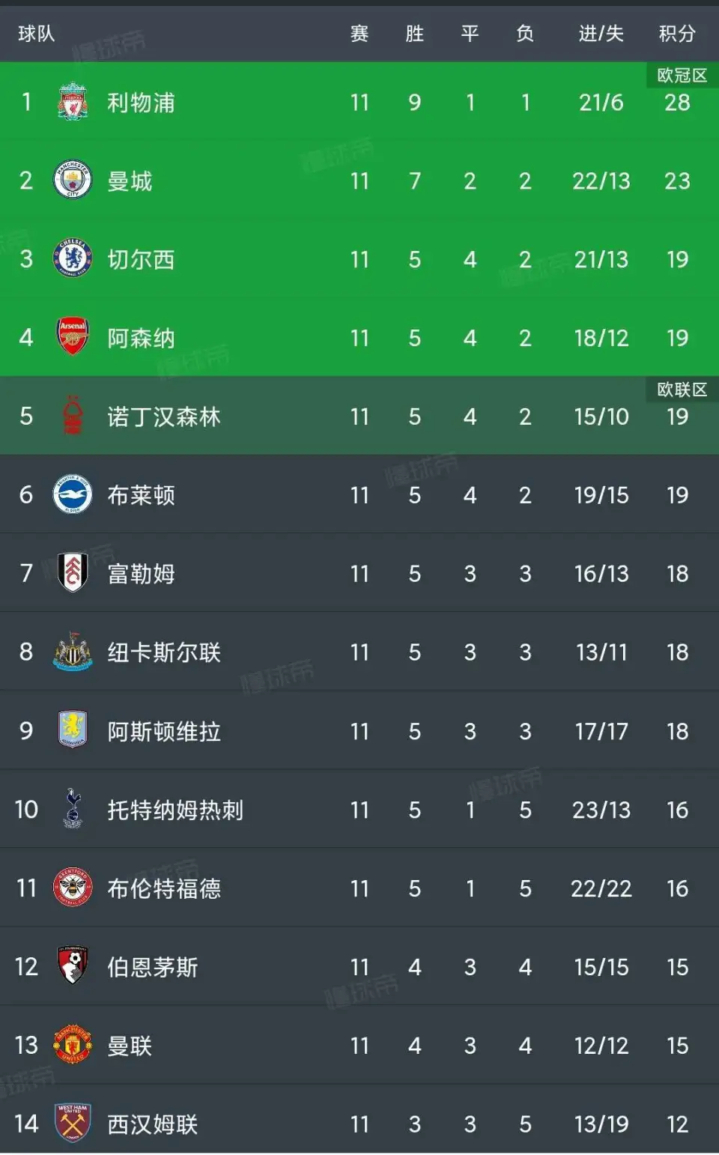Sort by the 积分 points column header
The height and width of the screenshot is (1155, 719).
tap(677, 34)
